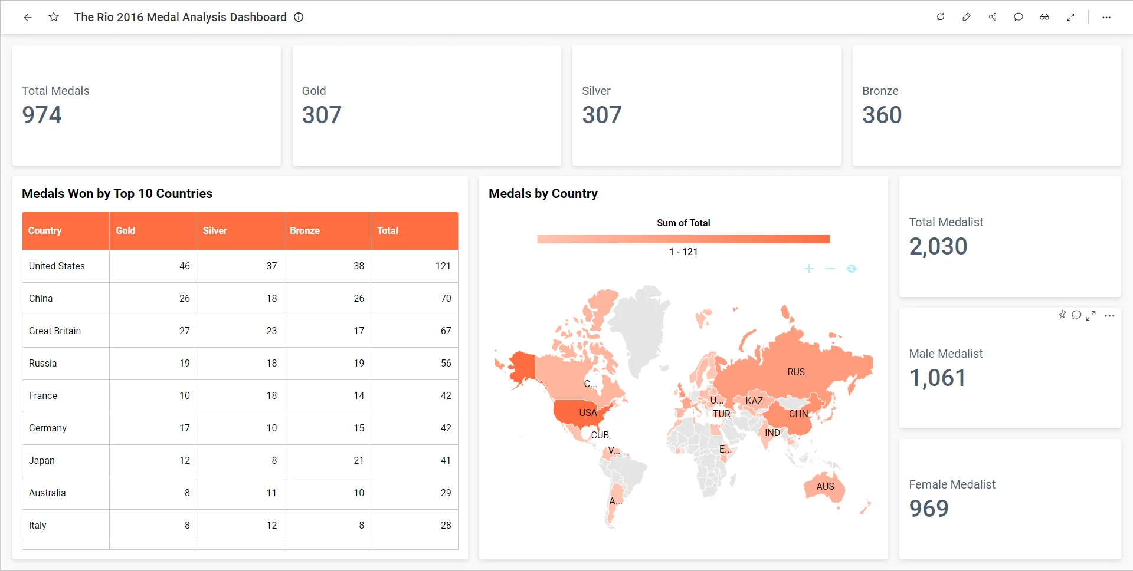This screenshot has height=571, width=1133.
Task: Open dashboard edit mode with pencil icon
Action: click(966, 17)
